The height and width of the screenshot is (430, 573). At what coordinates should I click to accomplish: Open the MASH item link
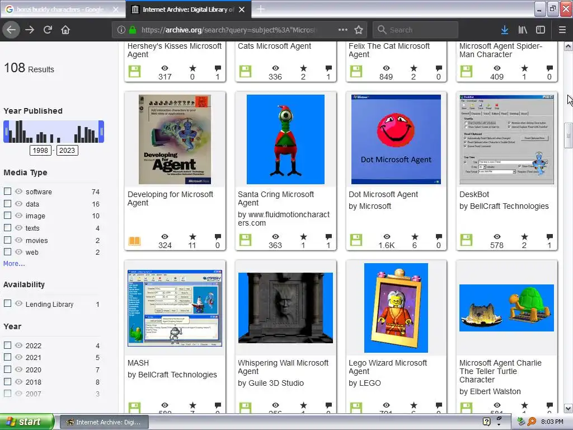(138, 363)
